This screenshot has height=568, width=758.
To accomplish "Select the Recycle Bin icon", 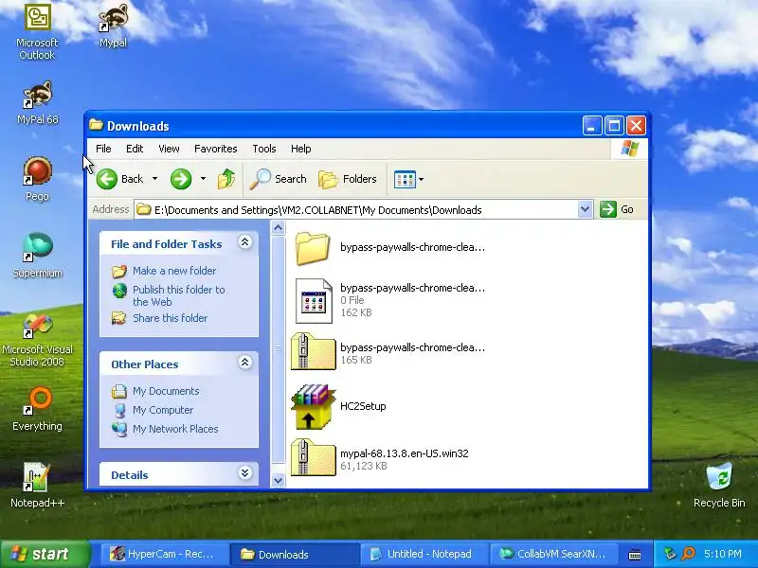I will [x=719, y=485].
